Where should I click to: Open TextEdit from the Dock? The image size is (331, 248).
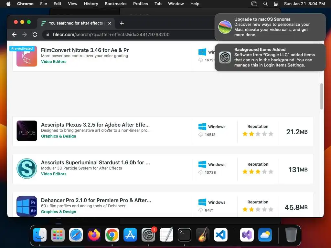(x=166, y=235)
